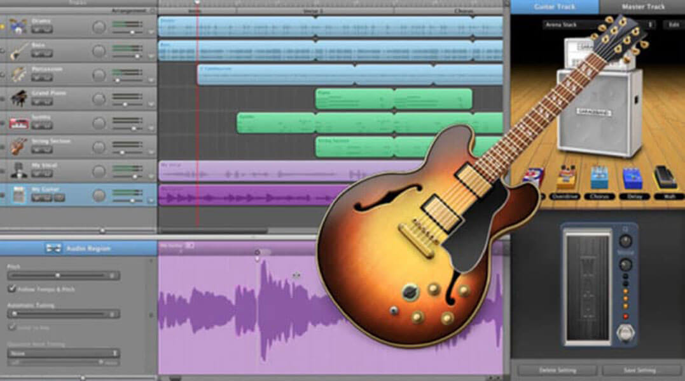Click the My Guitar track pan knob

pos(99,196)
